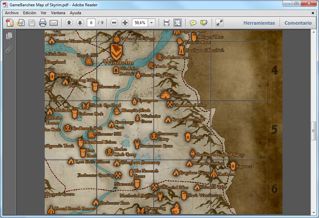Click the create PDF online icon
The height and width of the screenshot is (218, 319).
click(10, 23)
